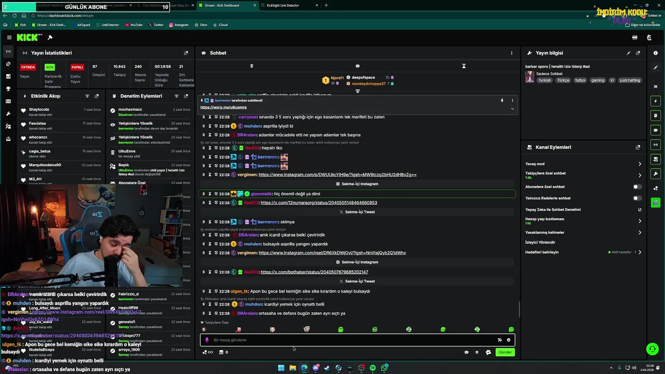Open pinned message three-dot options
Viewport: 665px width, 374px height.
pyautogui.click(x=512, y=100)
